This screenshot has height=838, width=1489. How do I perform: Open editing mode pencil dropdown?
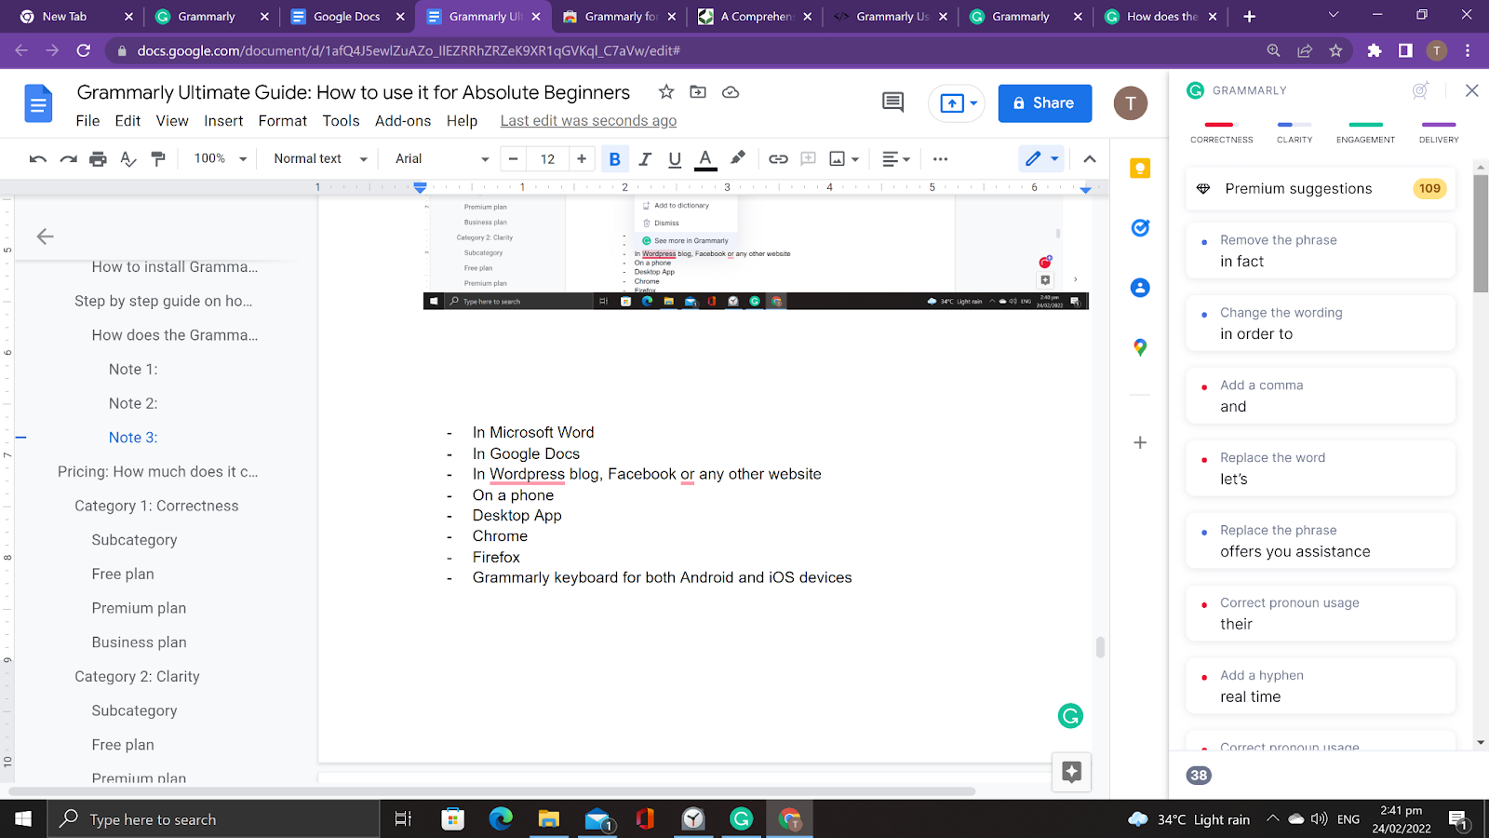point(1041,159)
